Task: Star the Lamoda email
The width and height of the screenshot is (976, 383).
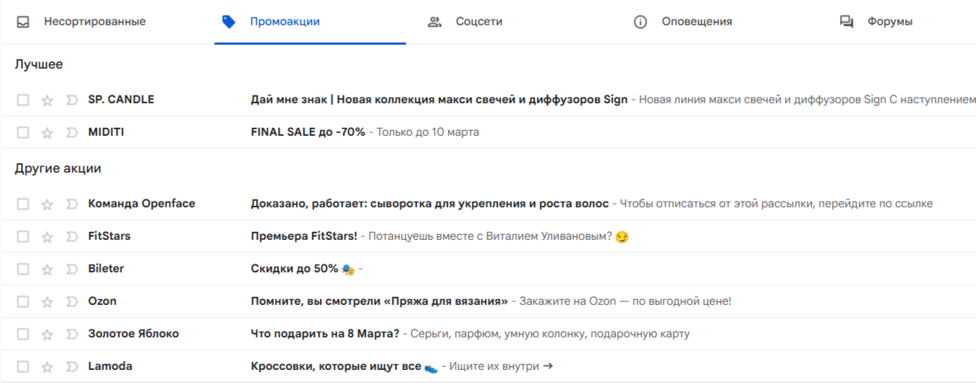Action: pyautogui.click(x=47, y=367)
